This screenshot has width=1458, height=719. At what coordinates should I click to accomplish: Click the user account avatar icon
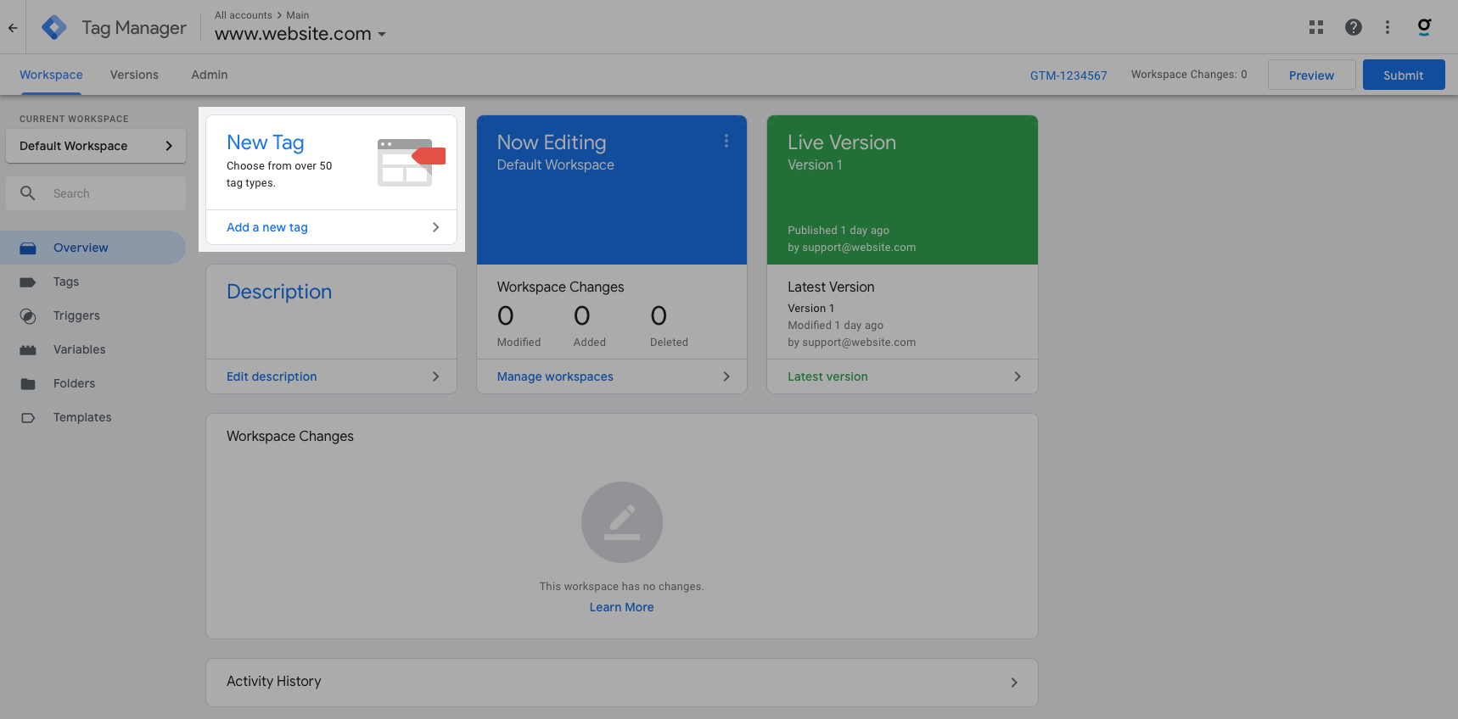coord(1424,27)
